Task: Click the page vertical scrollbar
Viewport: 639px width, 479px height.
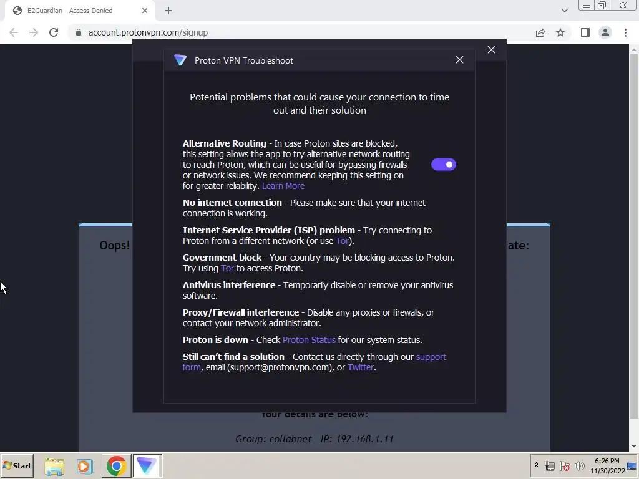Action: tap(634, 236)
